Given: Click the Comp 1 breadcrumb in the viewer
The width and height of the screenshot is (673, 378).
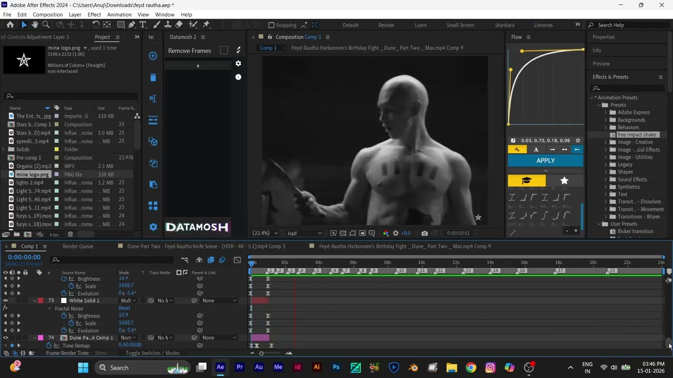Looking at the screenshot, I should tap(268, 48).
